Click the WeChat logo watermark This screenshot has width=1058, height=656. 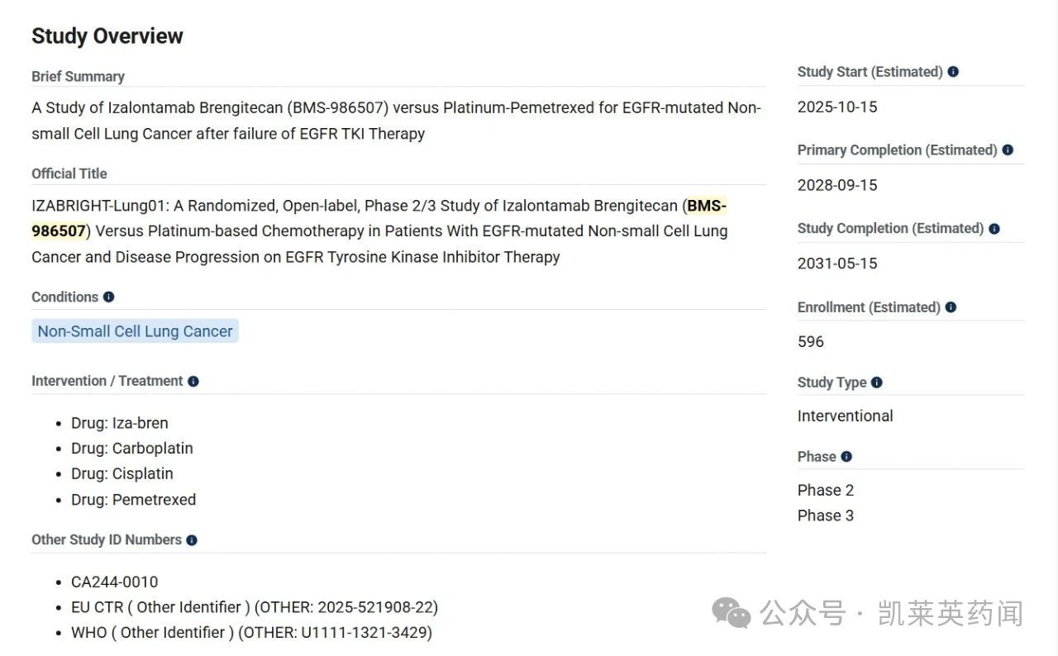tap(732, 613)
